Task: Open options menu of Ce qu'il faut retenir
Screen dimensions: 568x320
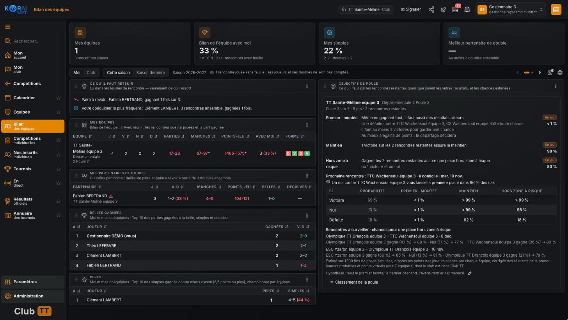Action: click(307, 86)
